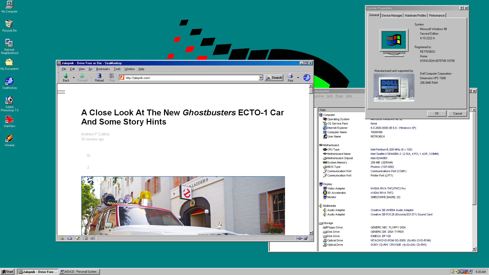Open URL bar history dropdown

[261, 78]
